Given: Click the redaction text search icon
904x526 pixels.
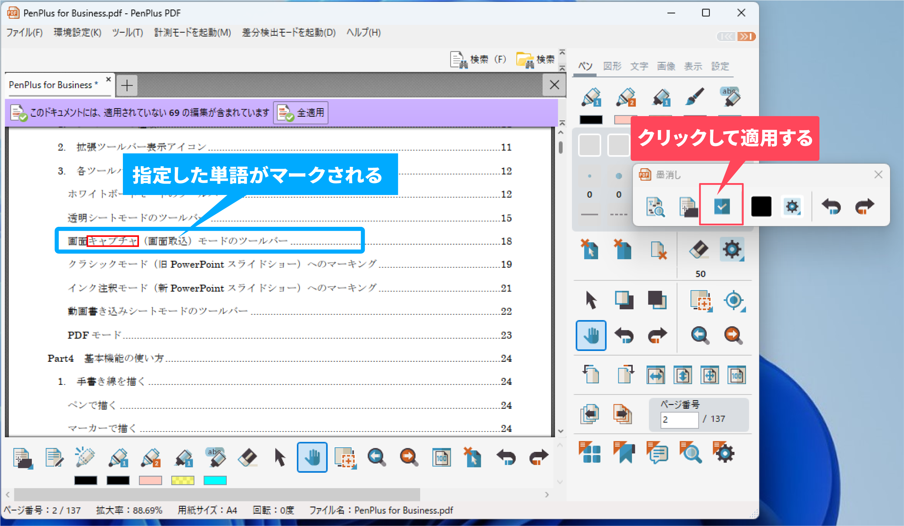Looking at the screenshot, I should point(655,207).
